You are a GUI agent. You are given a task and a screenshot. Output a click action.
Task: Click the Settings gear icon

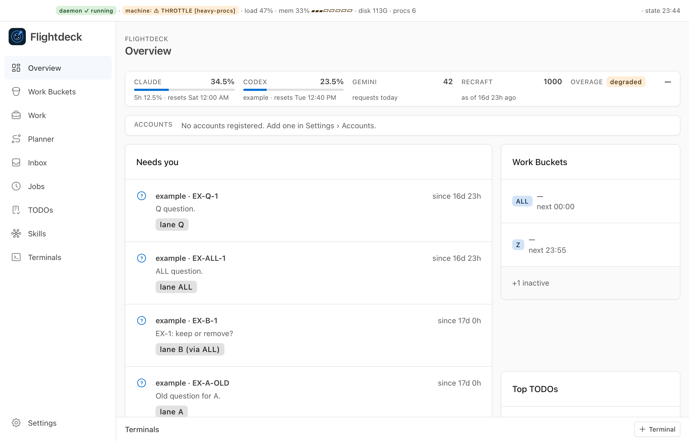tap(16, 423)
